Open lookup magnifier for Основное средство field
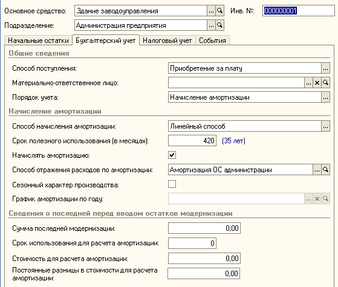Image resolution: width=338 pixels, height=287 pixels. tap(219, 11)
